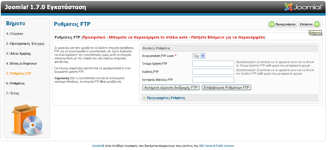Viewport: 328px width, 150px height.
Task: Click the green triangle beside Προχωρημένες Ρυθμίσεις
Action: 144,98
